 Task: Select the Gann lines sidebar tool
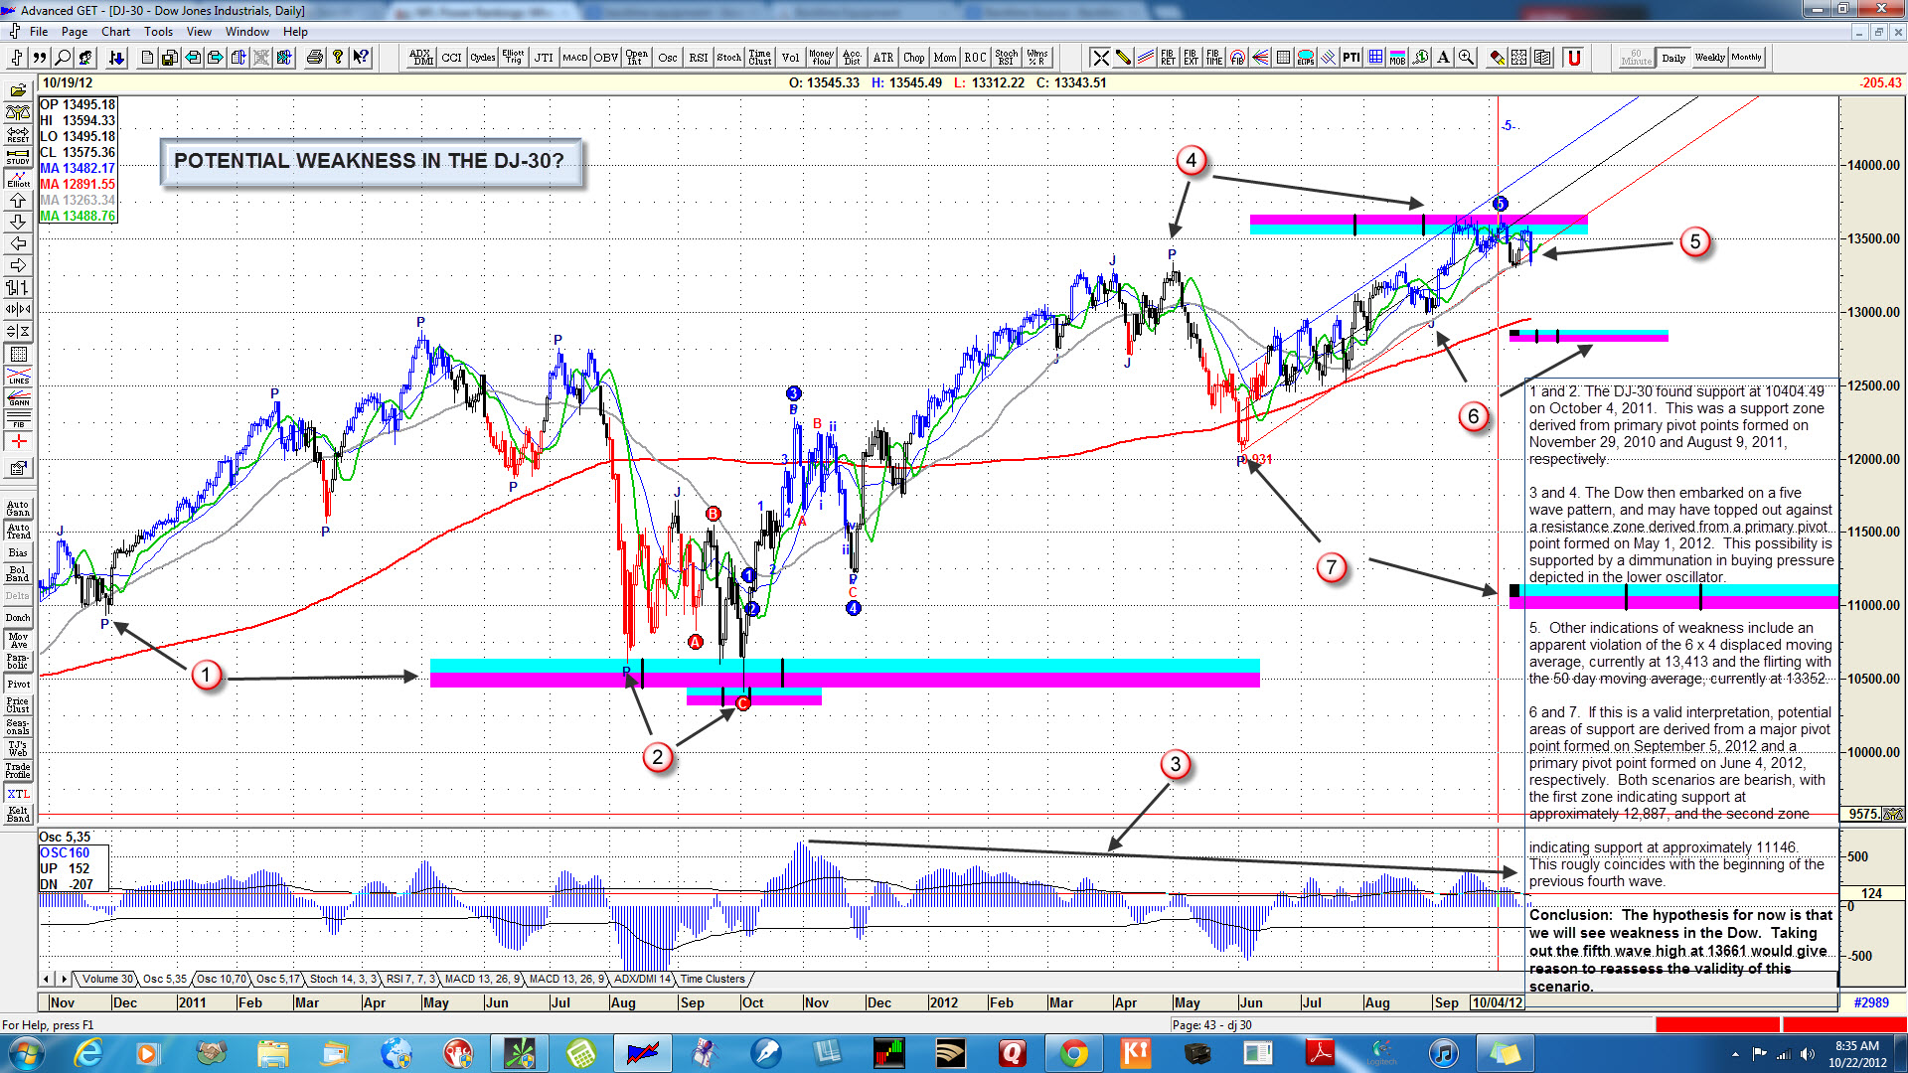coord(18,399)
